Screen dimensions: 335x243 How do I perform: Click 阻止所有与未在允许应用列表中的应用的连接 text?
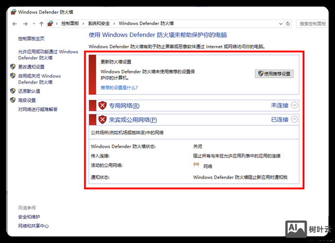pyautogui.click(x=237, y=156)
